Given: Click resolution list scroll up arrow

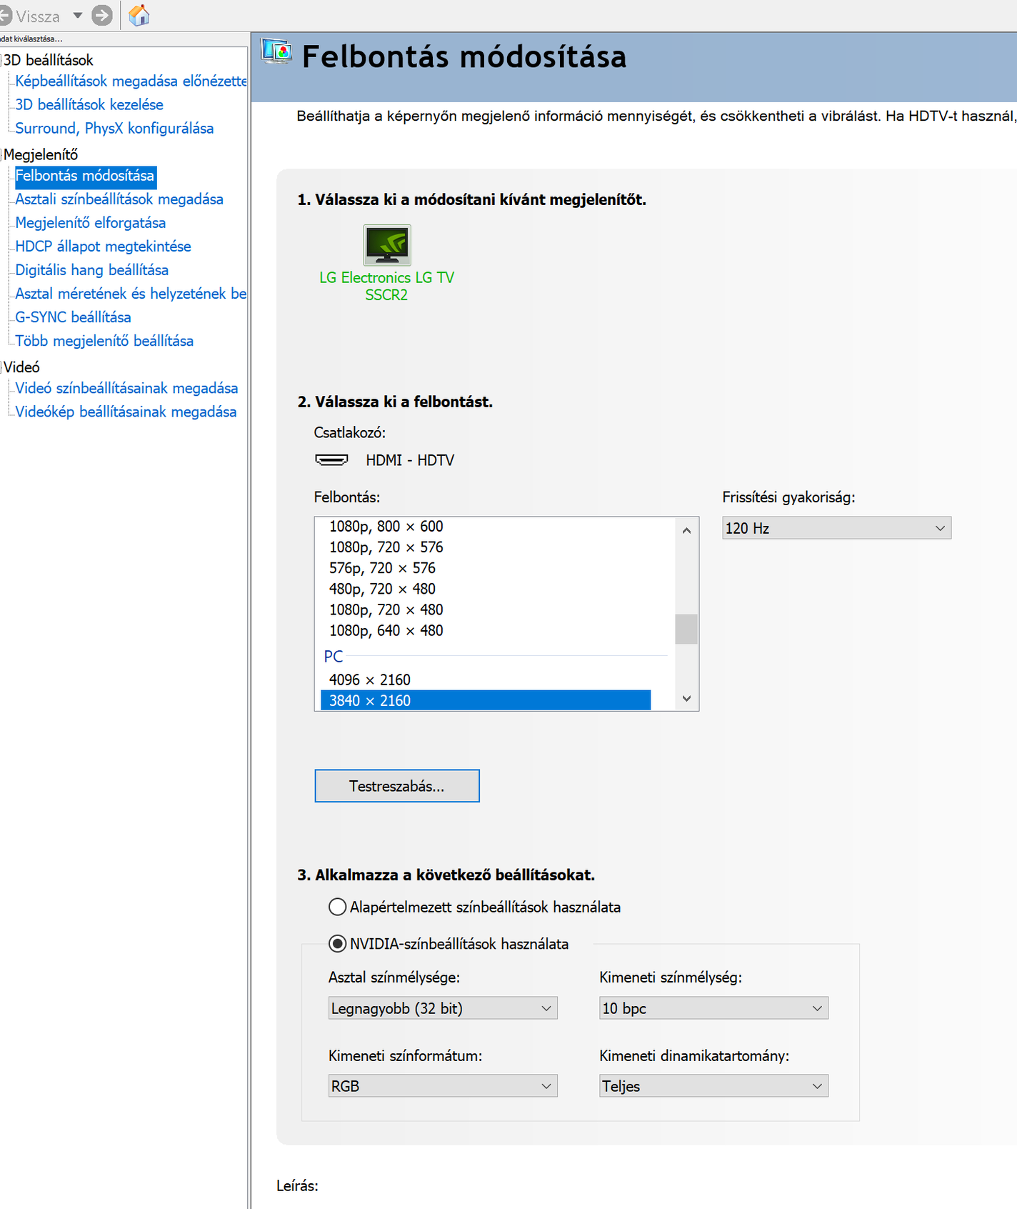Looking at the screenshot, I should pos(686,530).
